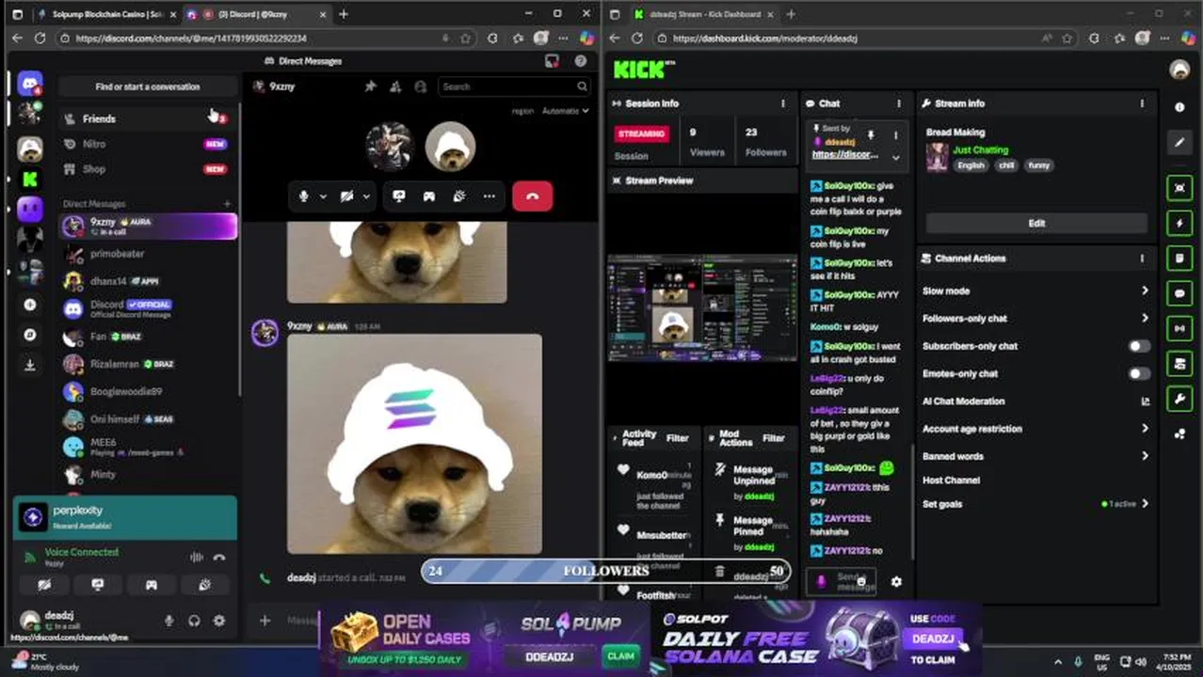Open Chat panel three-dot menu in Kick

coord(898,103)
